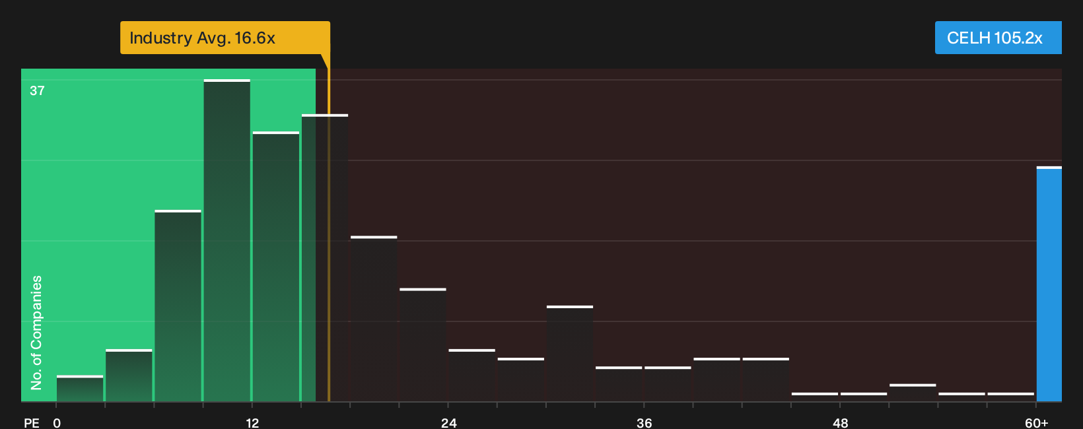Click the x-axis tick label 24
The image size is (1083, 429).
(x=449, y=423)
